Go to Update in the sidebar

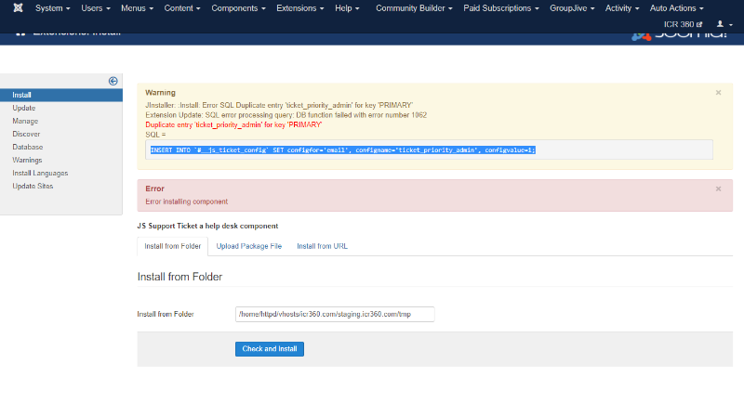click(24, 108)
